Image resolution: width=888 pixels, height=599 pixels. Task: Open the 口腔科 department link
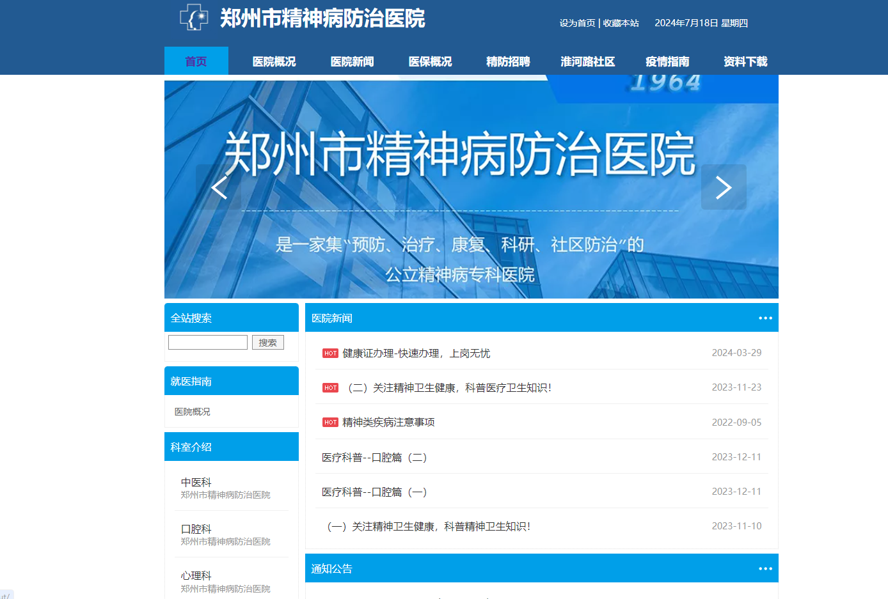(x=196, y=529)
